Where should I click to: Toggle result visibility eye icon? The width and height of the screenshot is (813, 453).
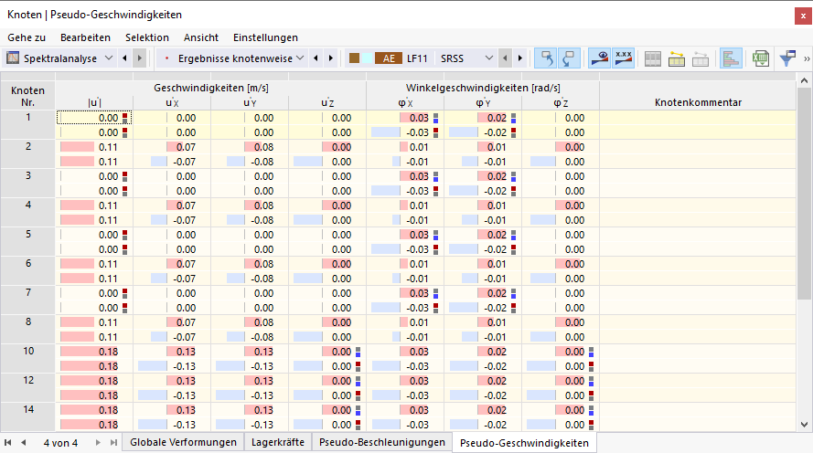coord(599,58)
